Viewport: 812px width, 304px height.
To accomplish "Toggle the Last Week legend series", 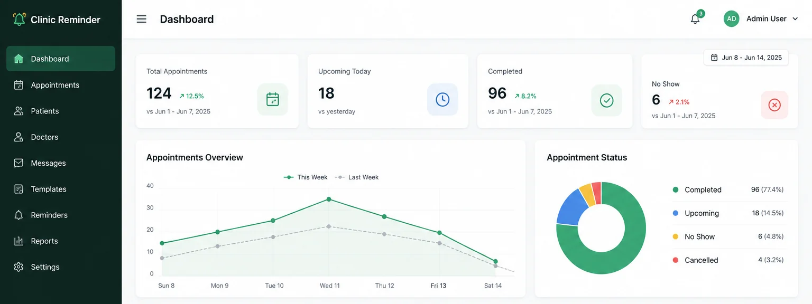I will coord(357,177).
